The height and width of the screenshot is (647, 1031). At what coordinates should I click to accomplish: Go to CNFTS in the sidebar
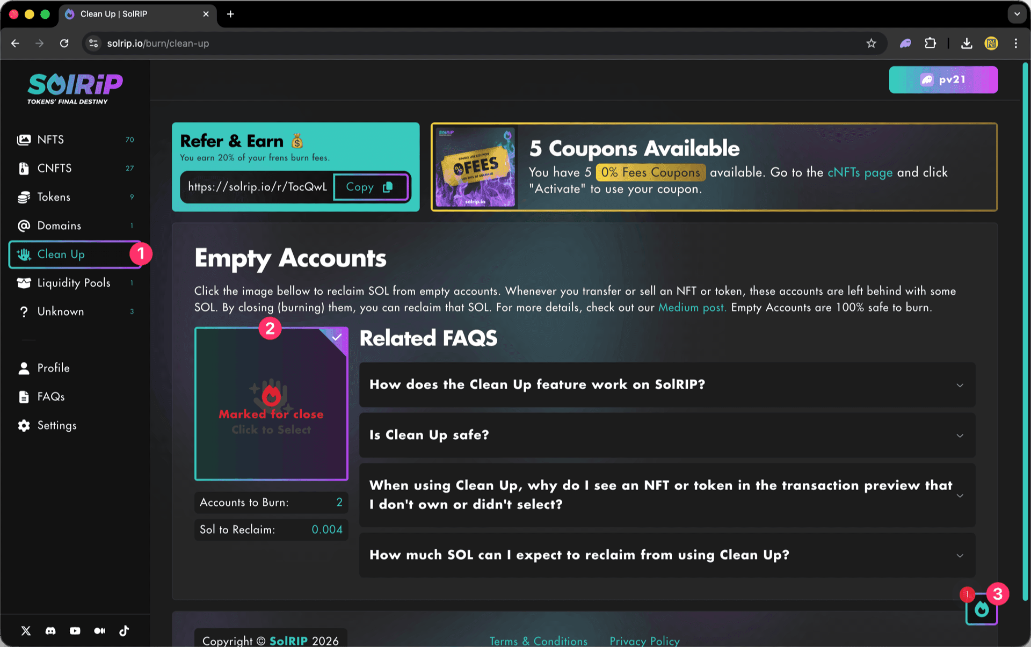pyautogui.click(x=75, y=169)
